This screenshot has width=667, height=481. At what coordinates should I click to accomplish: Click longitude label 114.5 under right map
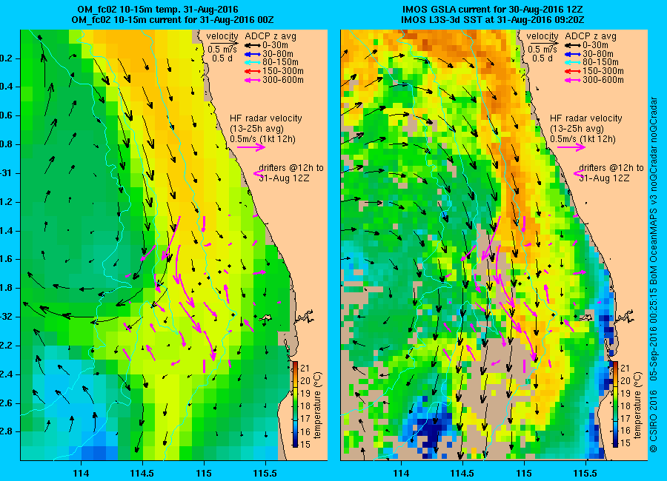(x=462, y=473)
